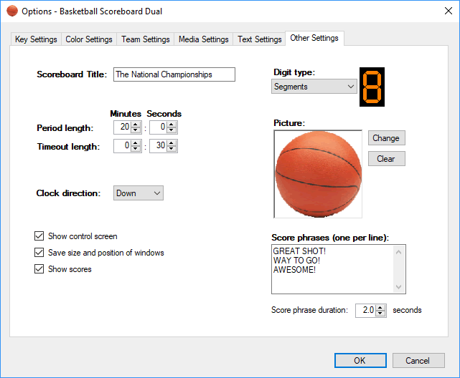
Task: Switch to the Key Settings tab
Action: (x=36, y=39)
